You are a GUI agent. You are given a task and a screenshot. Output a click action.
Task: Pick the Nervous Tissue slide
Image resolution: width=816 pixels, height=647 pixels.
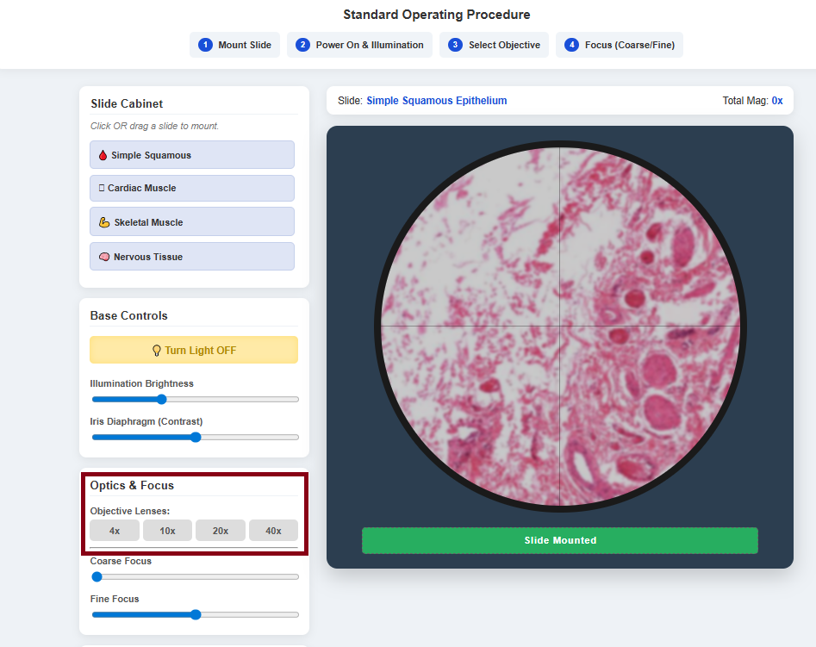(x=191, y=257)
